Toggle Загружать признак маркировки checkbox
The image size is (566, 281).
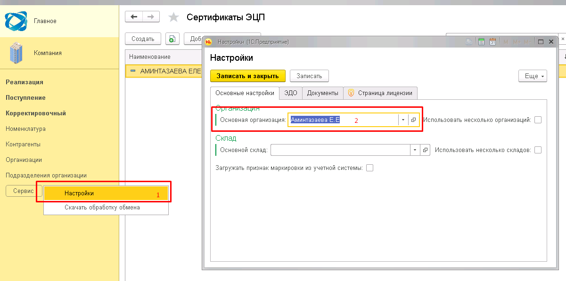369,168
